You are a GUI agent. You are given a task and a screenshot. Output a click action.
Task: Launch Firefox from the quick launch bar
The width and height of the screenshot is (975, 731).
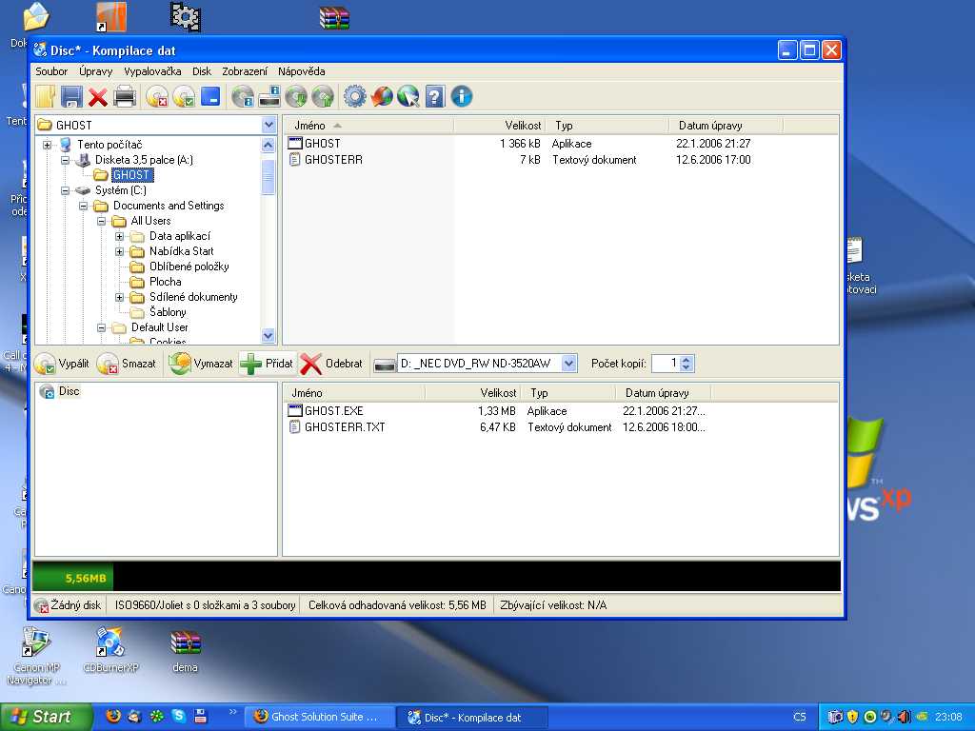coord(113,716)
